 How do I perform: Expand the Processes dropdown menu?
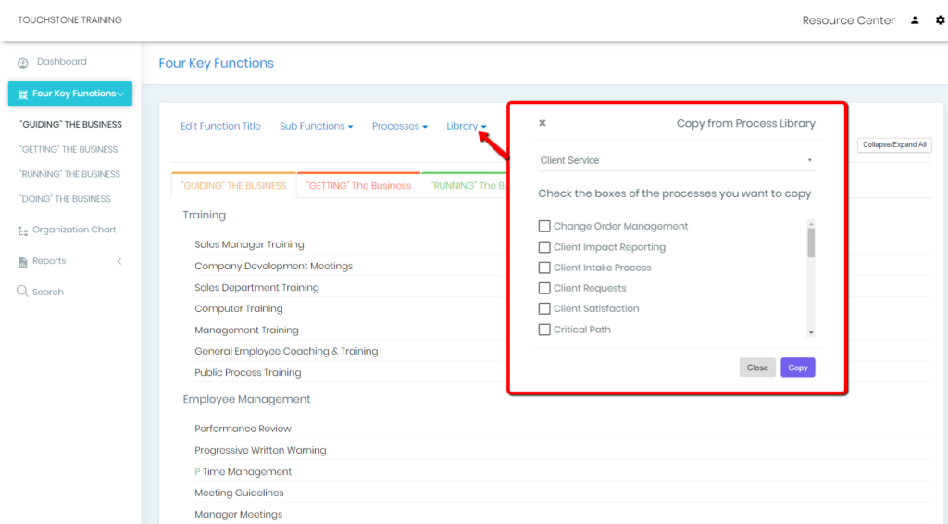pyautogui.click(x=399, y=126)
